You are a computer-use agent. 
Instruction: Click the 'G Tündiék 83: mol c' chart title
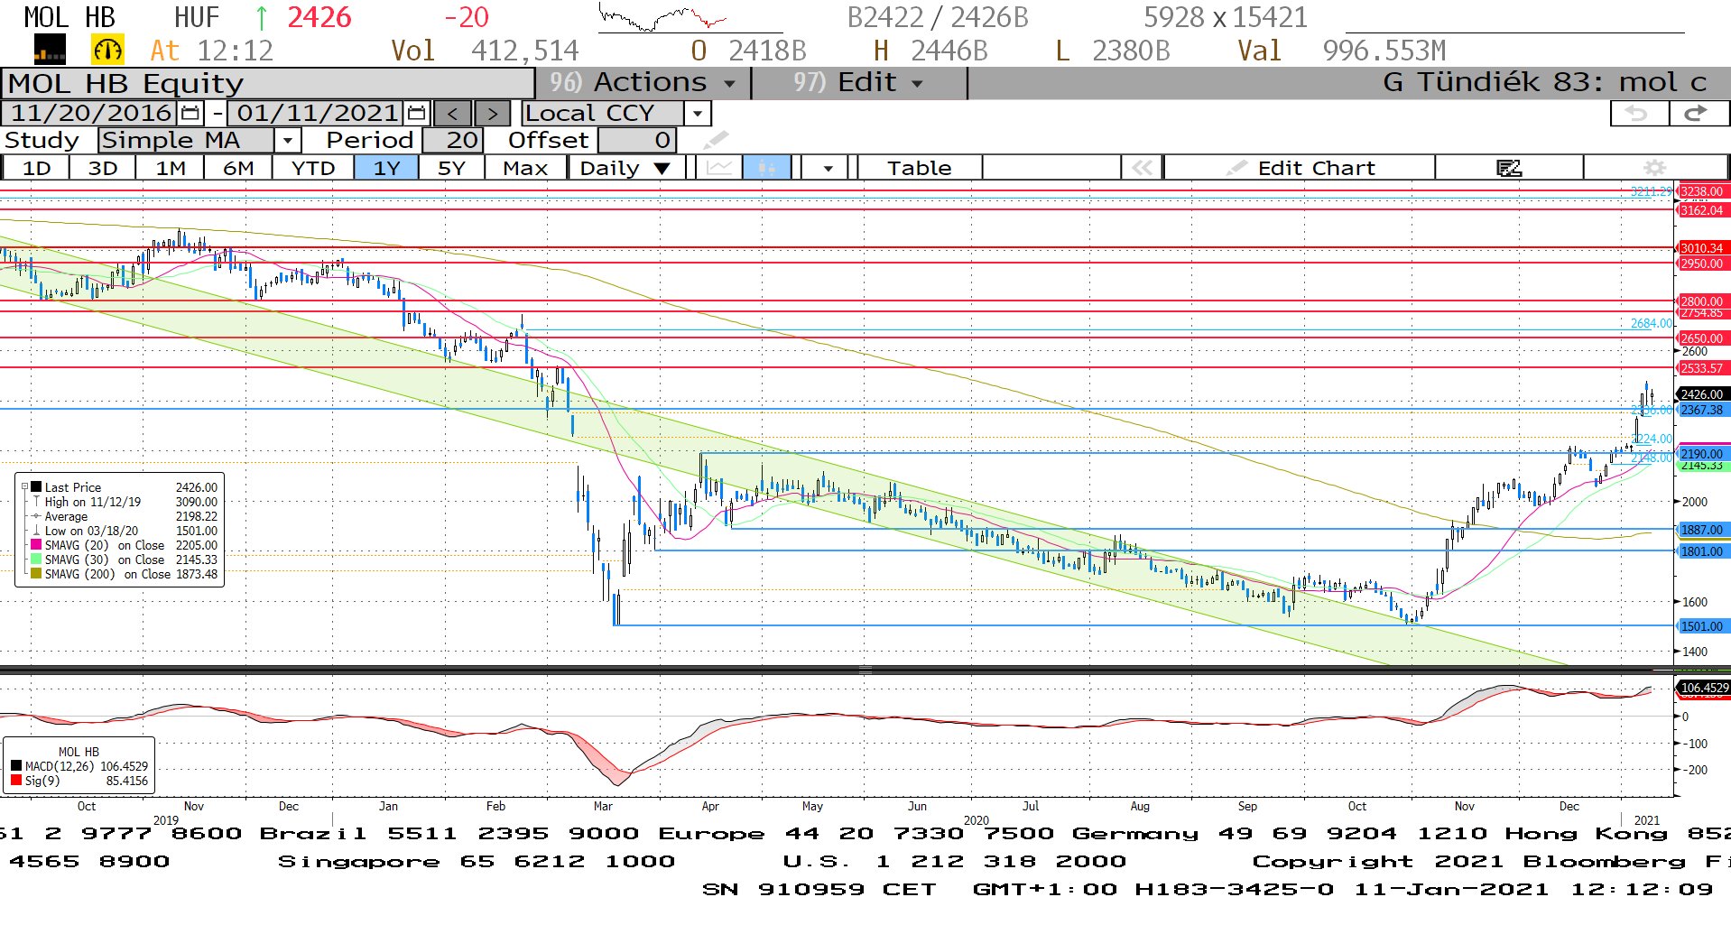[1544, 83]
